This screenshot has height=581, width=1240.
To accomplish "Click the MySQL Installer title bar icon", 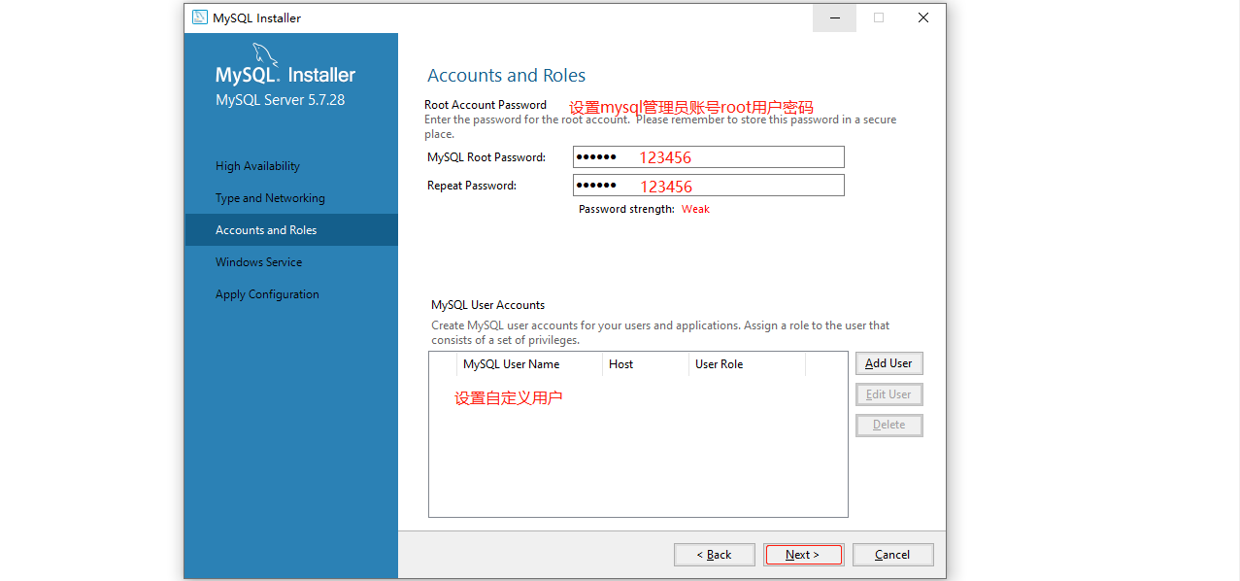I will pyautogui.click(x=199, y=17).
